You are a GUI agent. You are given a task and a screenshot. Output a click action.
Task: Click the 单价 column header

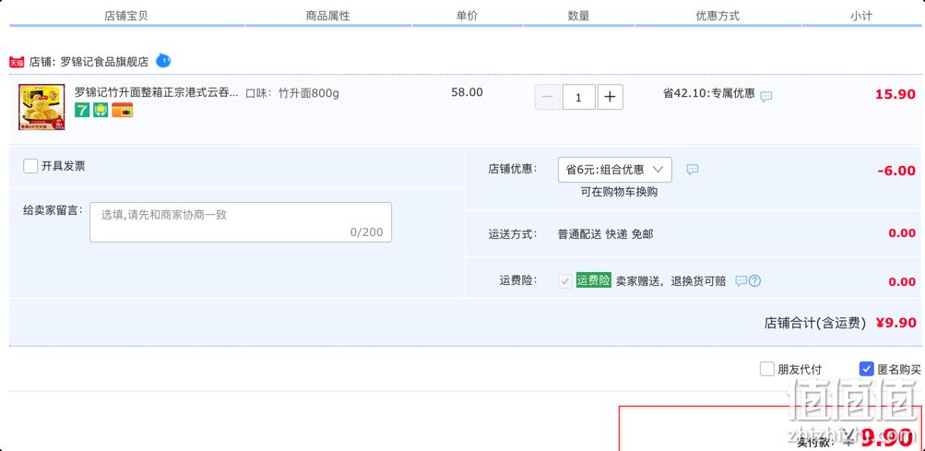(x=467, y=16)
